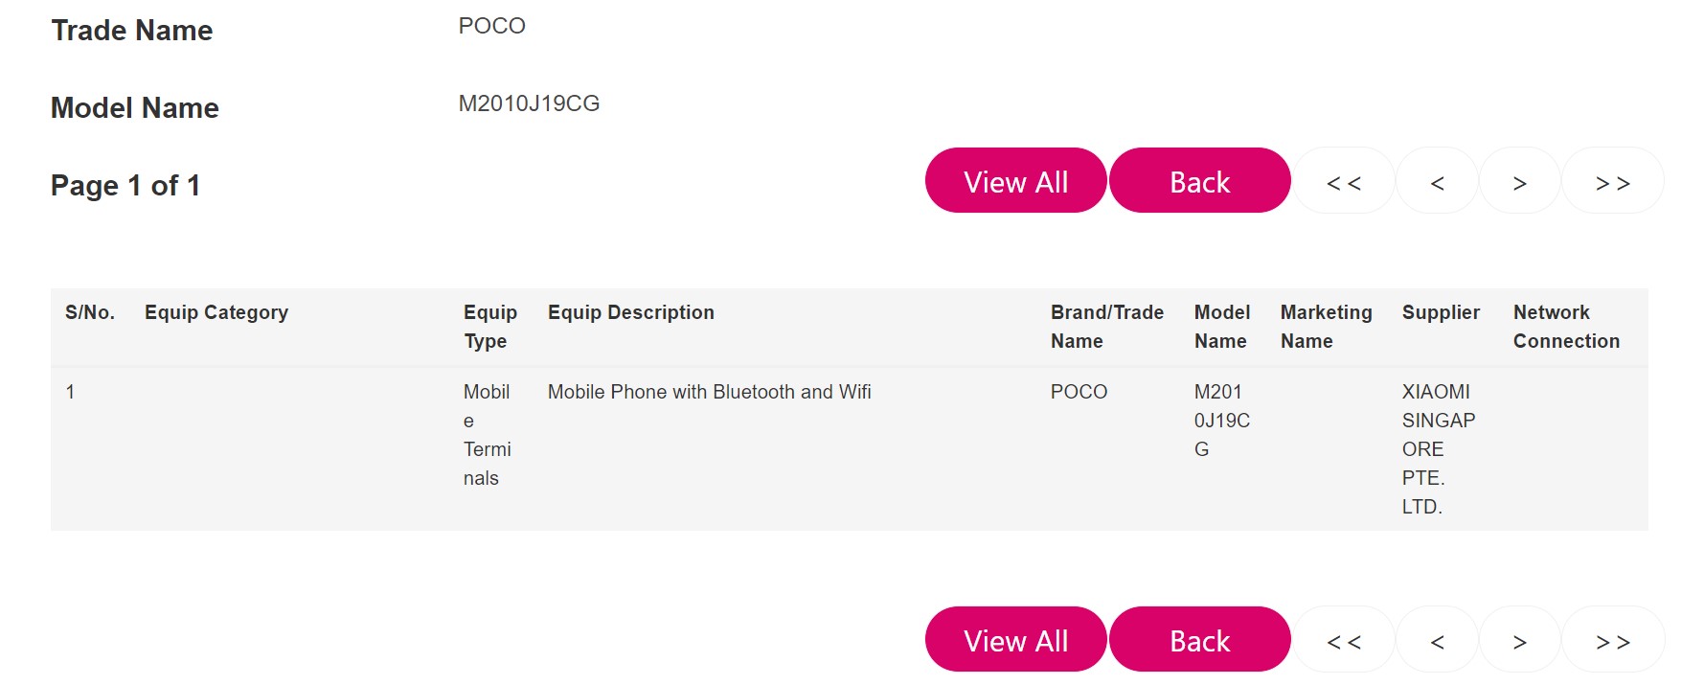Jump to last page using bottom >> button
1704x685 pixels.
[x=1612, y=639]
